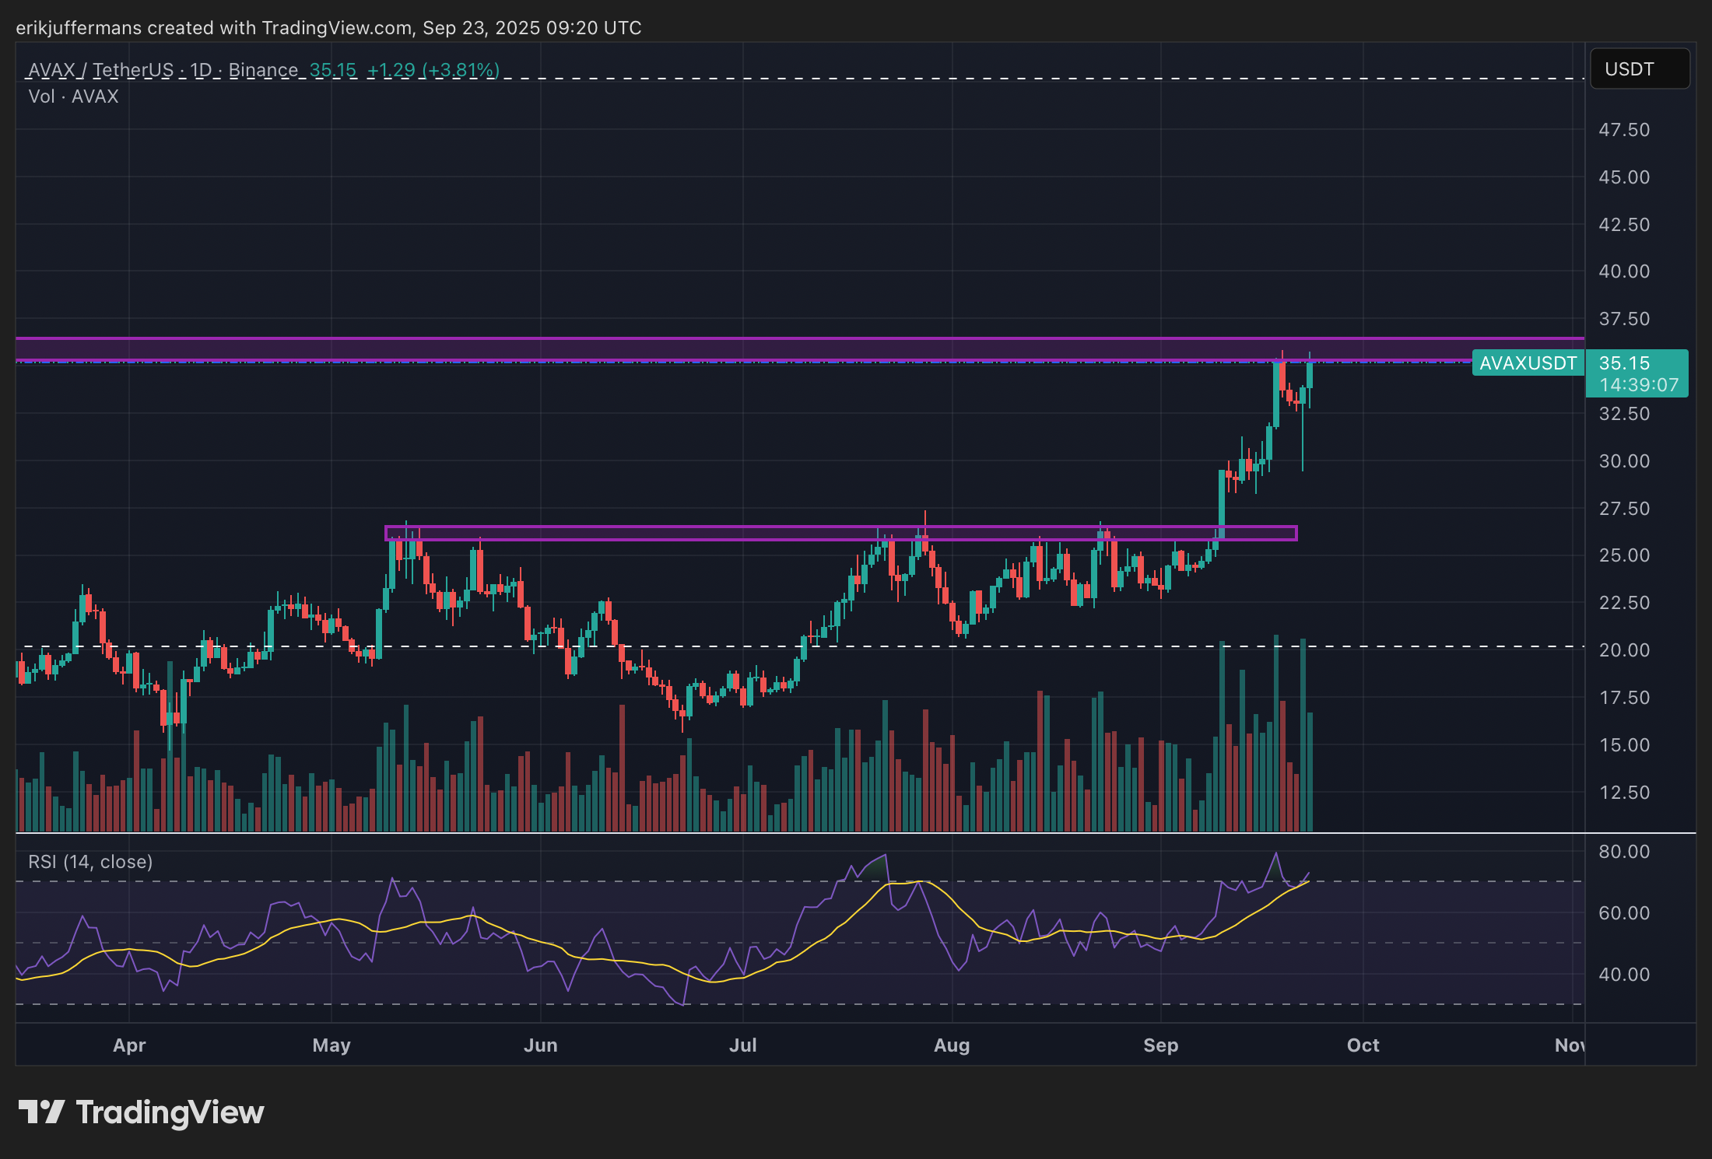1712x1159 pixels.
Task: Click the AVAXUSDT price line tag
Action: click(x=1527, y=363)
